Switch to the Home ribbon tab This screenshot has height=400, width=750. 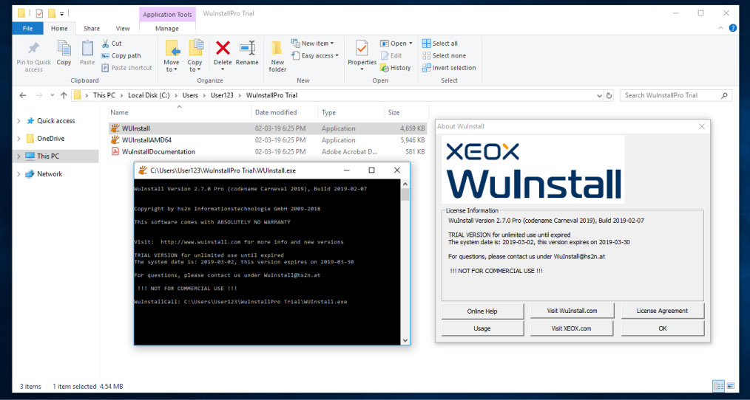(59, 29)
